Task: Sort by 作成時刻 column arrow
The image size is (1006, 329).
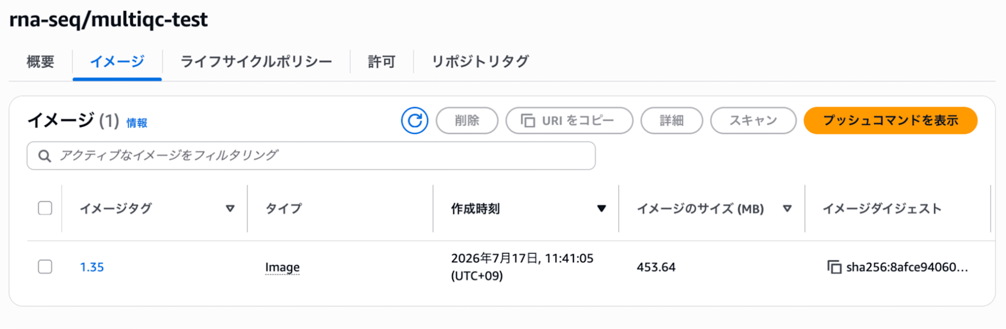Action: tap(602, 208)
